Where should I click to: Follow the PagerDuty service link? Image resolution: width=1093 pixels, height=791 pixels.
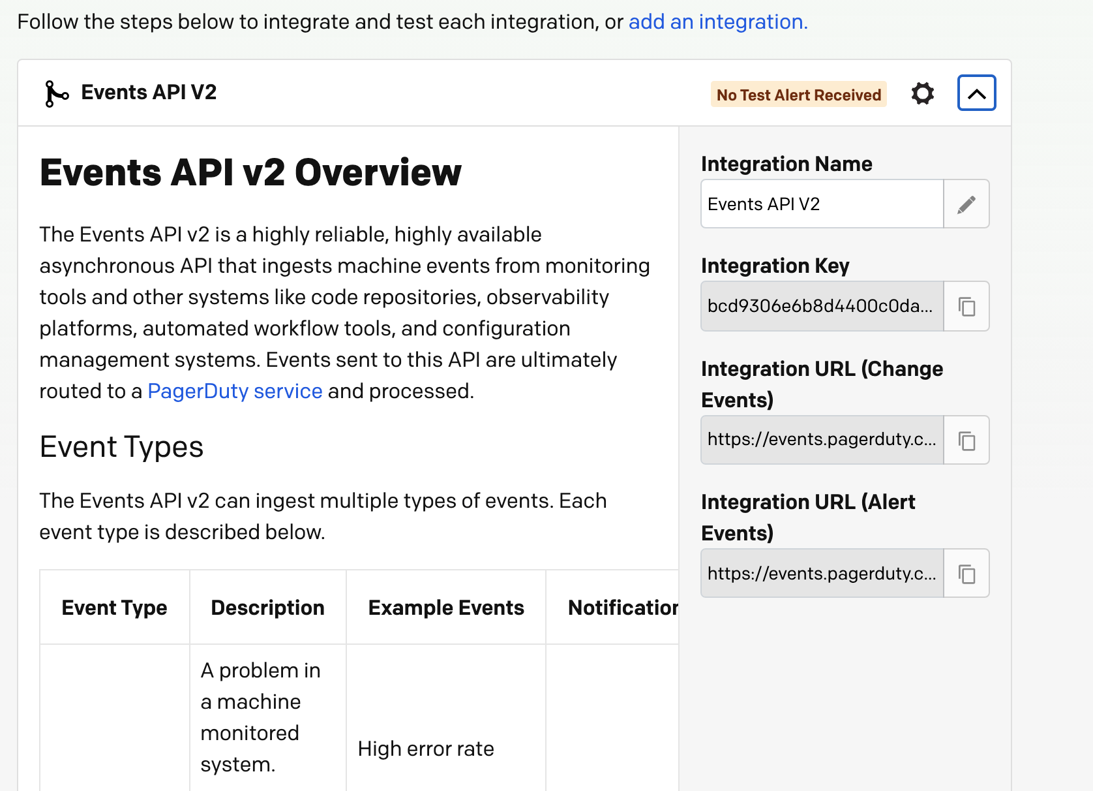(x=235, y=391)
